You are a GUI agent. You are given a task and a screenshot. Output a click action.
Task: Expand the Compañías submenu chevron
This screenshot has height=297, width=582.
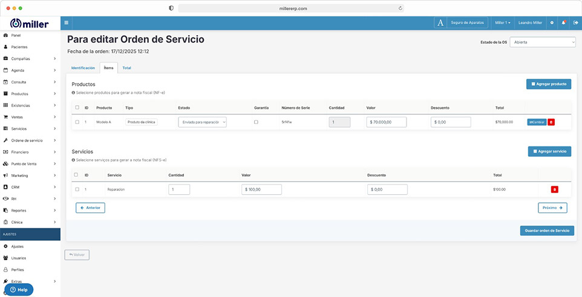[54, 59]
